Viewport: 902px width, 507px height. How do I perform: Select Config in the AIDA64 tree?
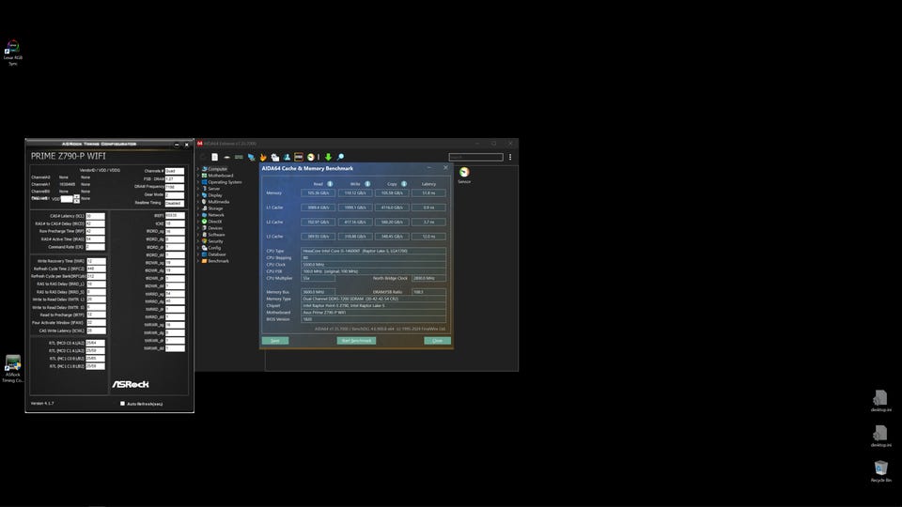pos(214,248)
